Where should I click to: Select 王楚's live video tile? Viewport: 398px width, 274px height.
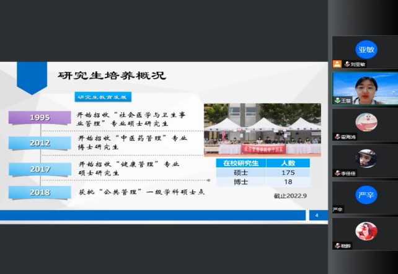pyautogui.click(x=365, y=87)
